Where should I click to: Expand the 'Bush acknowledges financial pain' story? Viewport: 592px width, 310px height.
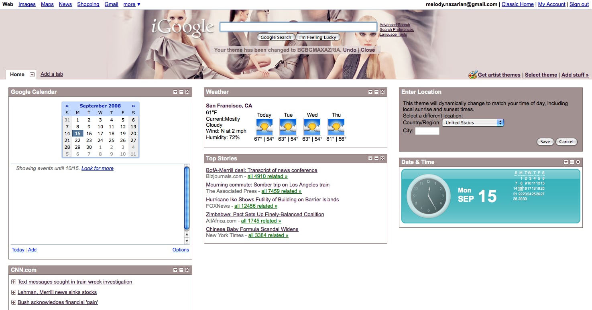[x=14, y=302]
